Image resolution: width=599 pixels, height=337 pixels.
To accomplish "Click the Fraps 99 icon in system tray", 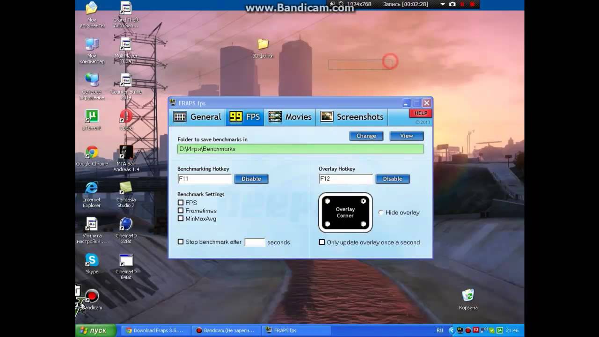I will (460, 330).
